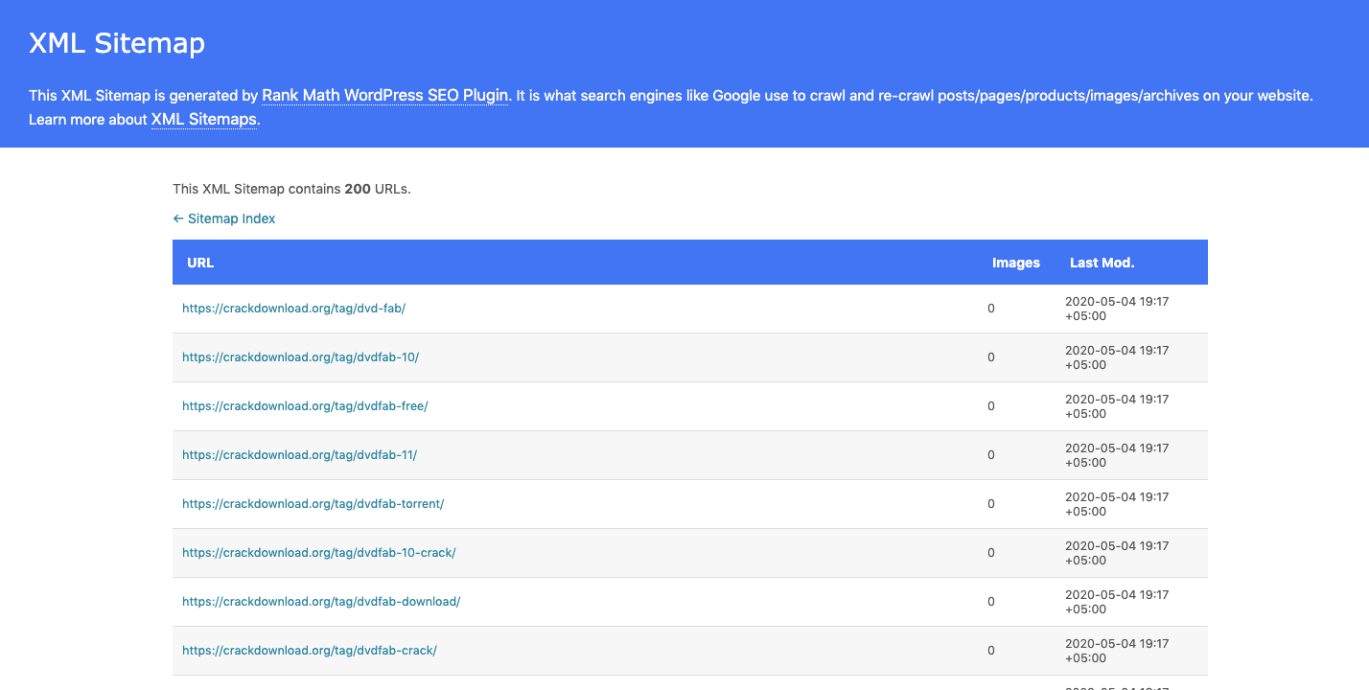Open the tag/dvdfab-crack/ URL
This screenshot has width=1369, height=690.
click(309, 651)
